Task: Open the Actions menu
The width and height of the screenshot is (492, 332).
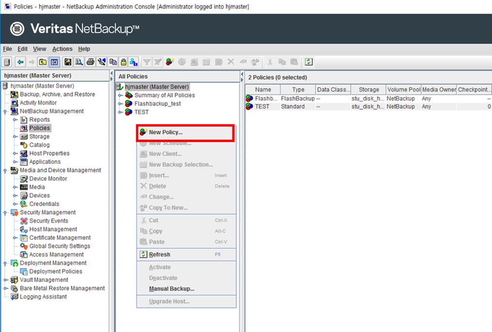Action: pos(62,49)
